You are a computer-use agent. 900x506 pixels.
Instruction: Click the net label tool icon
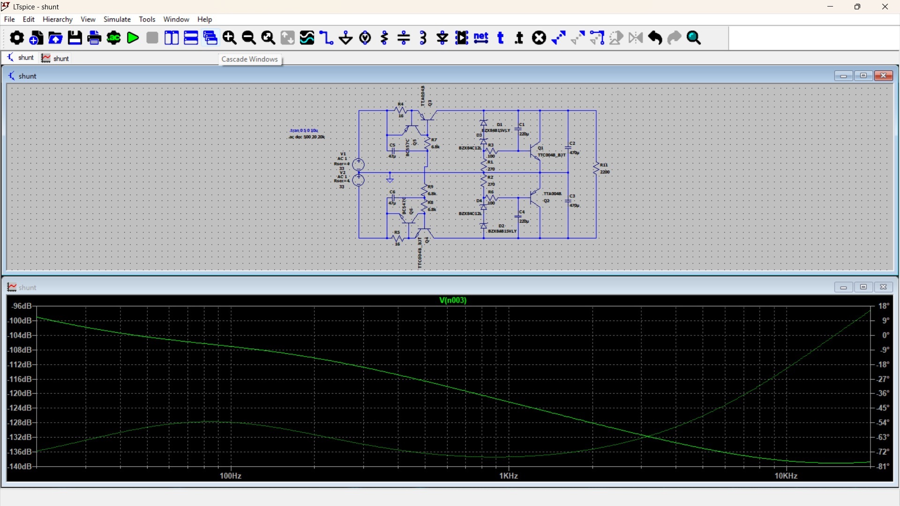(x=481, y=38)
